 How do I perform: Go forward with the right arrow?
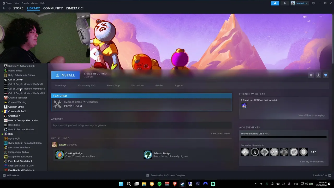(x=9, y=8)
